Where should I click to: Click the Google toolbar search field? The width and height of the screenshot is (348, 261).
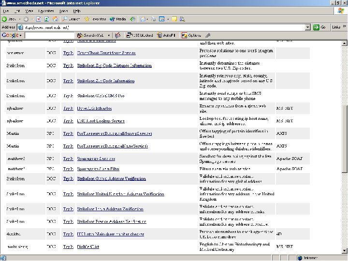(x=49, y=35)
